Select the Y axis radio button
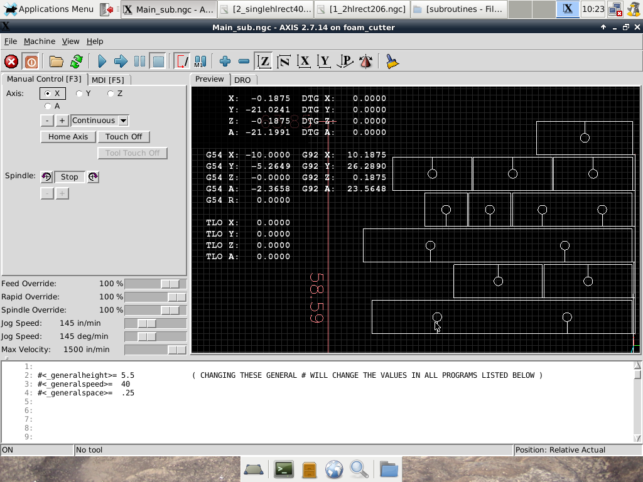Screen dimensions: 643x482 click(80, 94)
